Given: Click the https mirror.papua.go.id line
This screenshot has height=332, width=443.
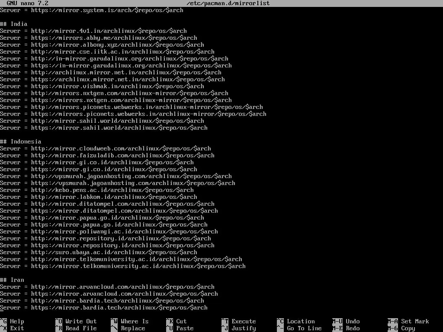Looking at the screenshot, I should coord(104,224).
